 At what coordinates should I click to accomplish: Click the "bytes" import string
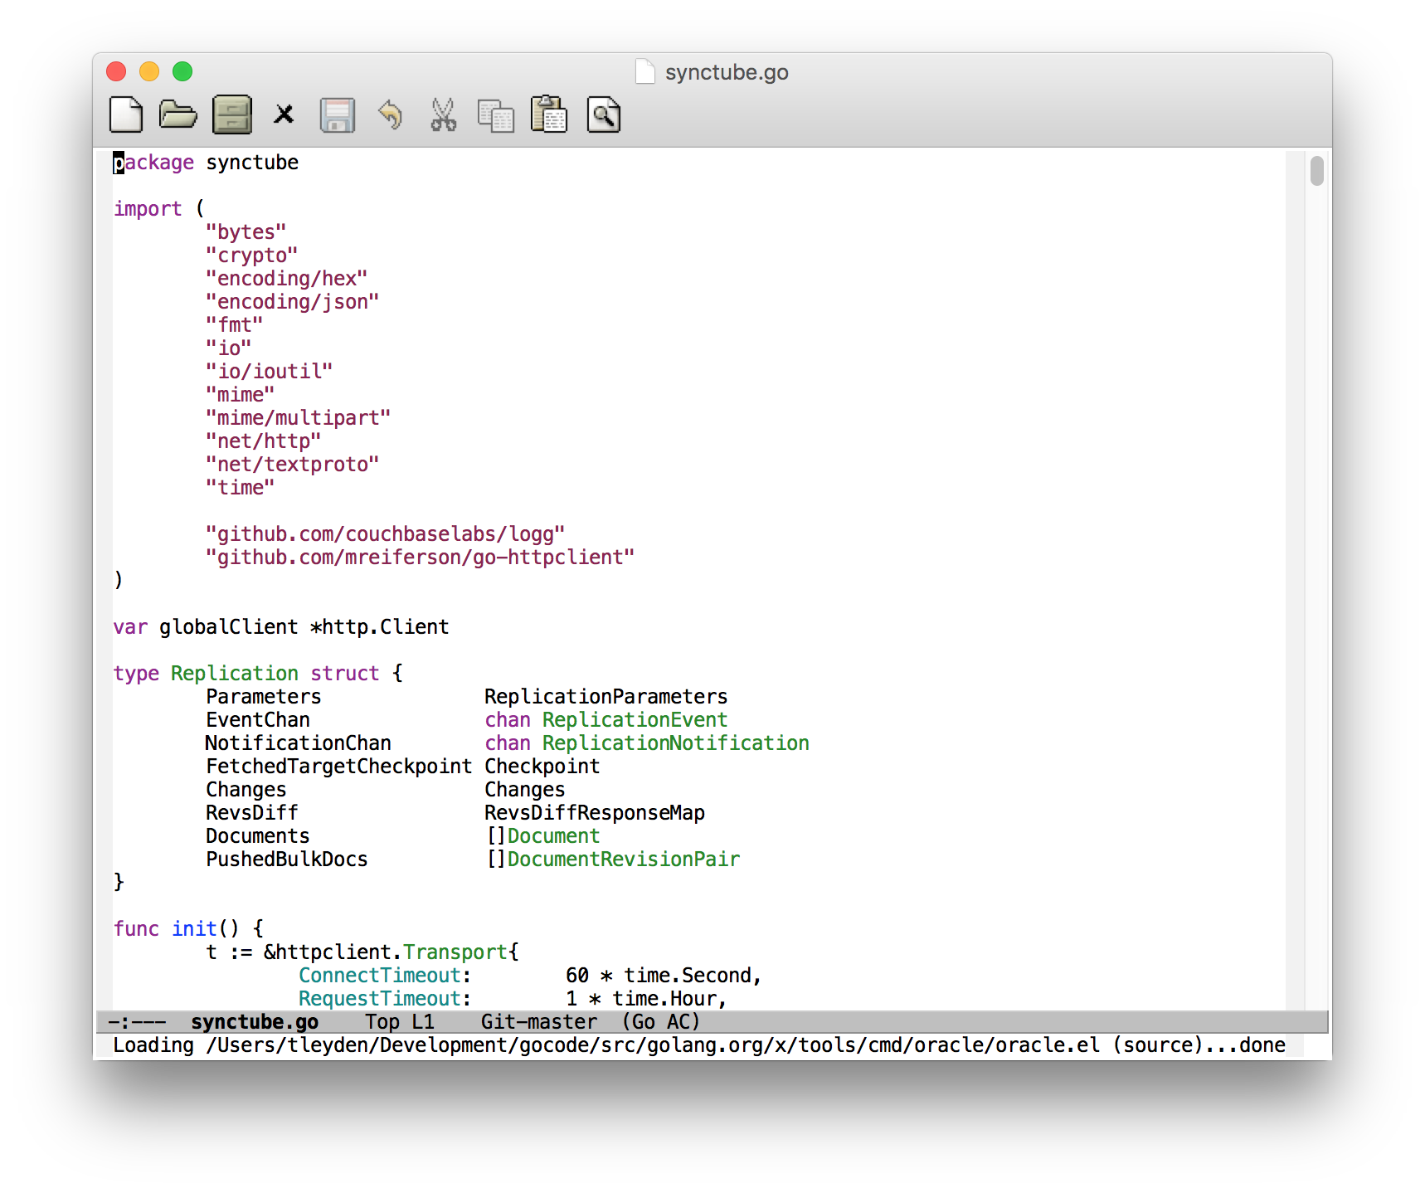coord(246,232)
